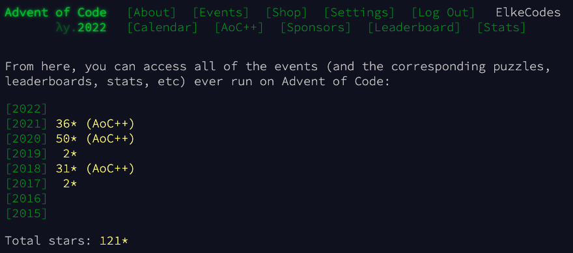573x253 pixels.
Task: Open the 2019 event
Action: pyautogui.click(x=27, y=153)
